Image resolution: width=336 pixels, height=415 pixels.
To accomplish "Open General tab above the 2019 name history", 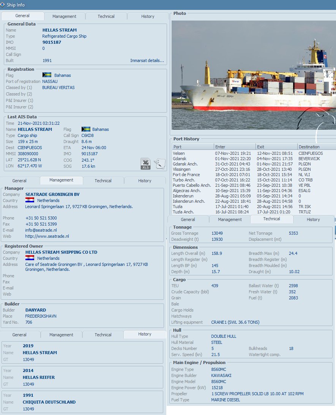I will tap(19, 335).
